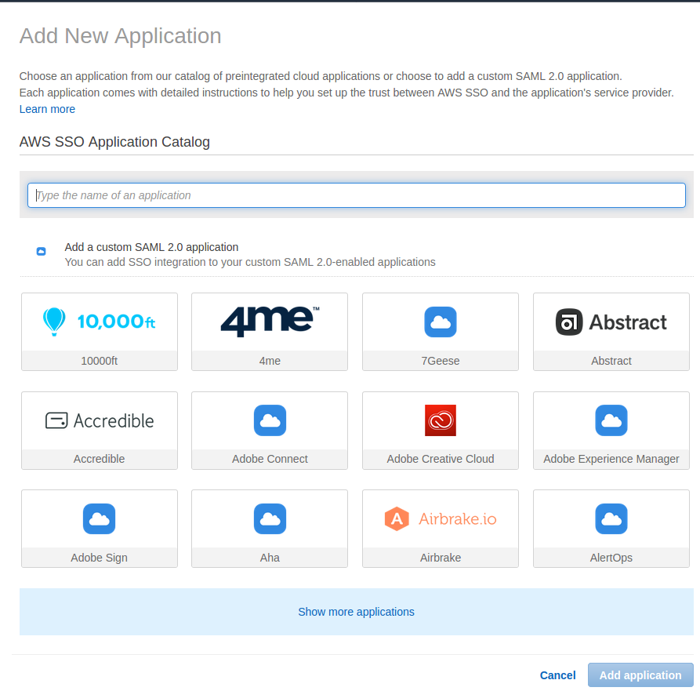Open Add a custom SAML 2.0 application
This screenshot has width=700, height=691.
click(x=151, y=246)
